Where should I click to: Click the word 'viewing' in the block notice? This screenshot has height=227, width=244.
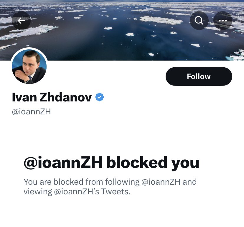pyautogui.click(x=38, y=192)
